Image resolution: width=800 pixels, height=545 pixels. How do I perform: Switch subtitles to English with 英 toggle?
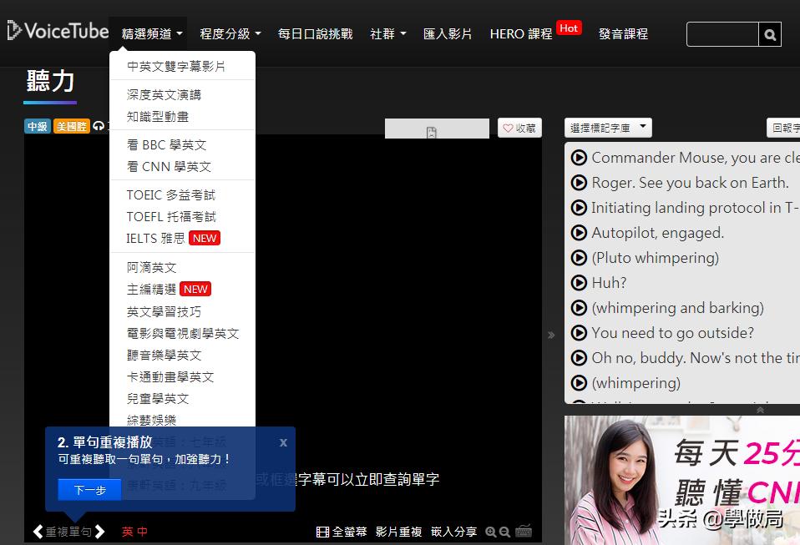[127, 531]
